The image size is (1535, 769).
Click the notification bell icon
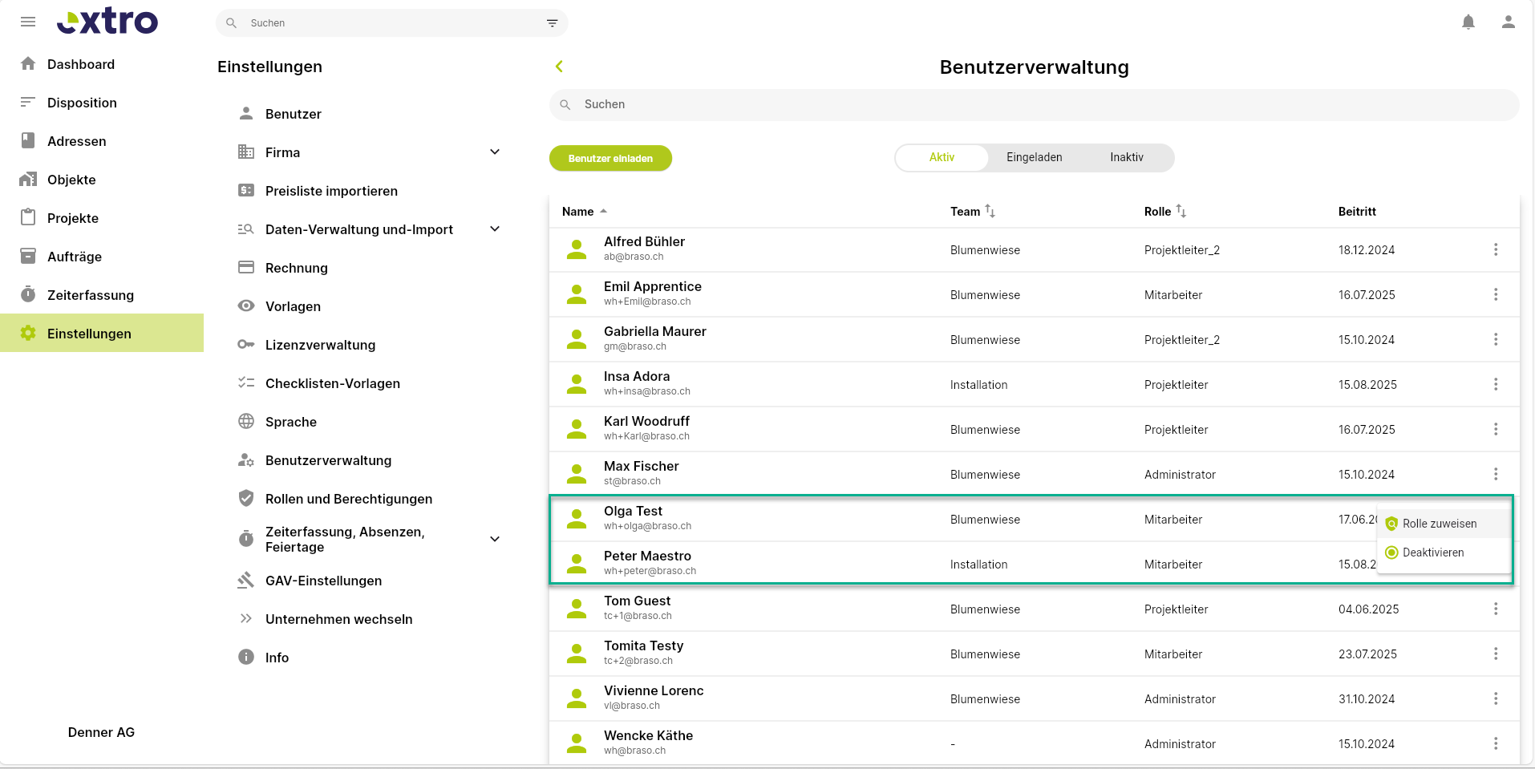coord(1468,22)
